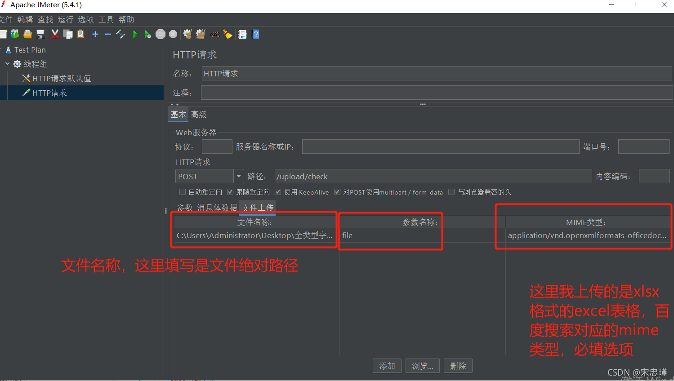Click the 服务器名称或IP input field
674x381 pixels.
(x=441, y=146)
